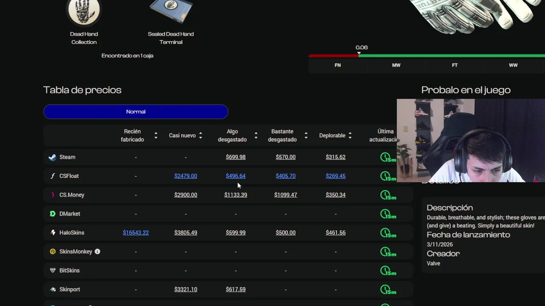Click the CS.Money row 15m update clock

(388, 195)
